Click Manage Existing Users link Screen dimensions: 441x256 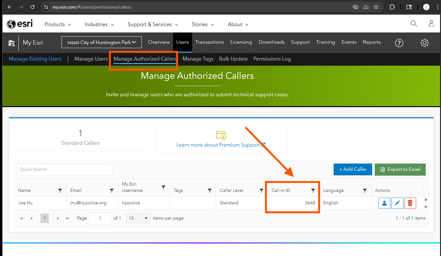click(x=35, y=59)
